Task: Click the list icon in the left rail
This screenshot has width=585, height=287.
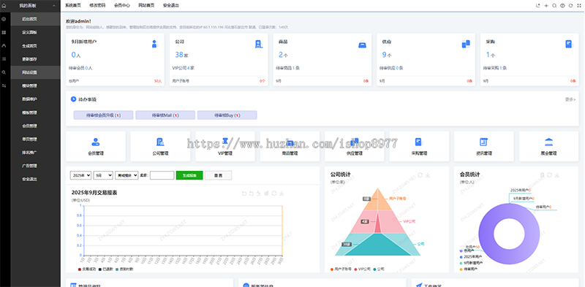Action: click(x=4, y=59)
